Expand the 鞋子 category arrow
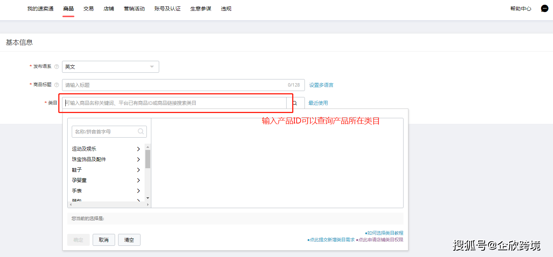 coord(138,170)
